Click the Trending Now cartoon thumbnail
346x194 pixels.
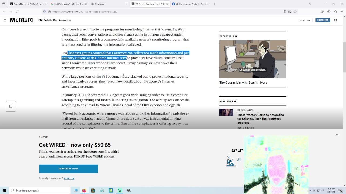[x=253, y=59]
